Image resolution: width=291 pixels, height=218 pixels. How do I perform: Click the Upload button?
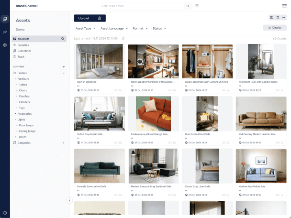tap(90, 18)
